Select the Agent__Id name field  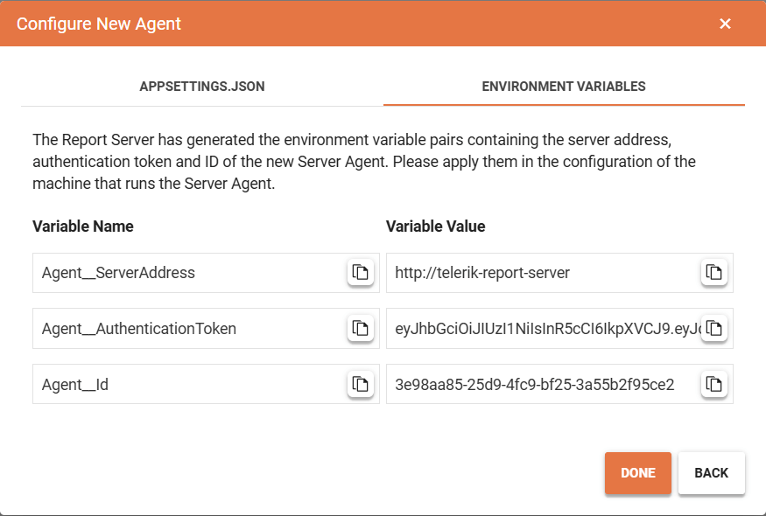175,384
